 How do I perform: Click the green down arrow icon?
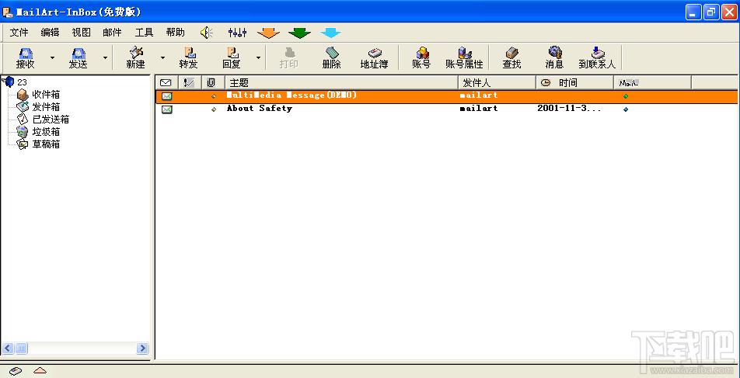[300, 33]
